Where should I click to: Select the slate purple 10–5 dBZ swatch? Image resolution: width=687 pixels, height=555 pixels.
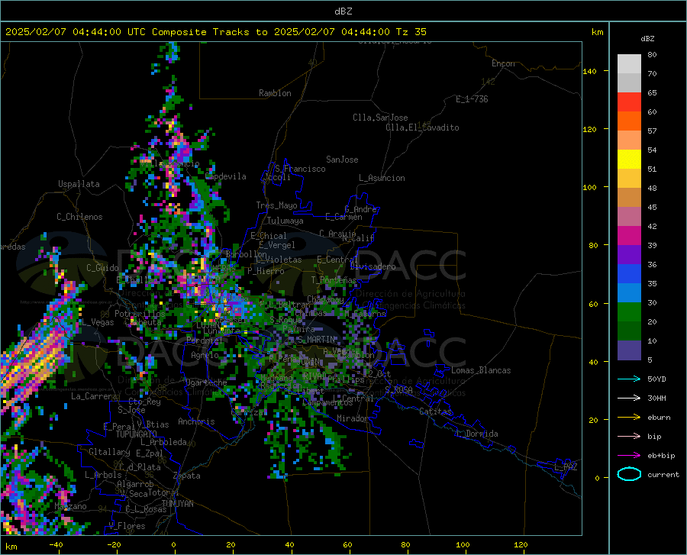(x=629, y=350)
